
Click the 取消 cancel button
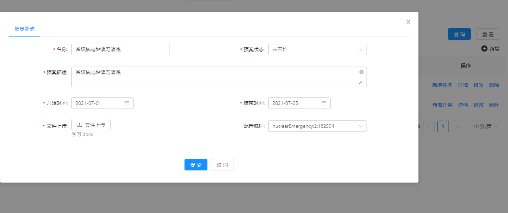pyautogui.click(x=222, y=165)
